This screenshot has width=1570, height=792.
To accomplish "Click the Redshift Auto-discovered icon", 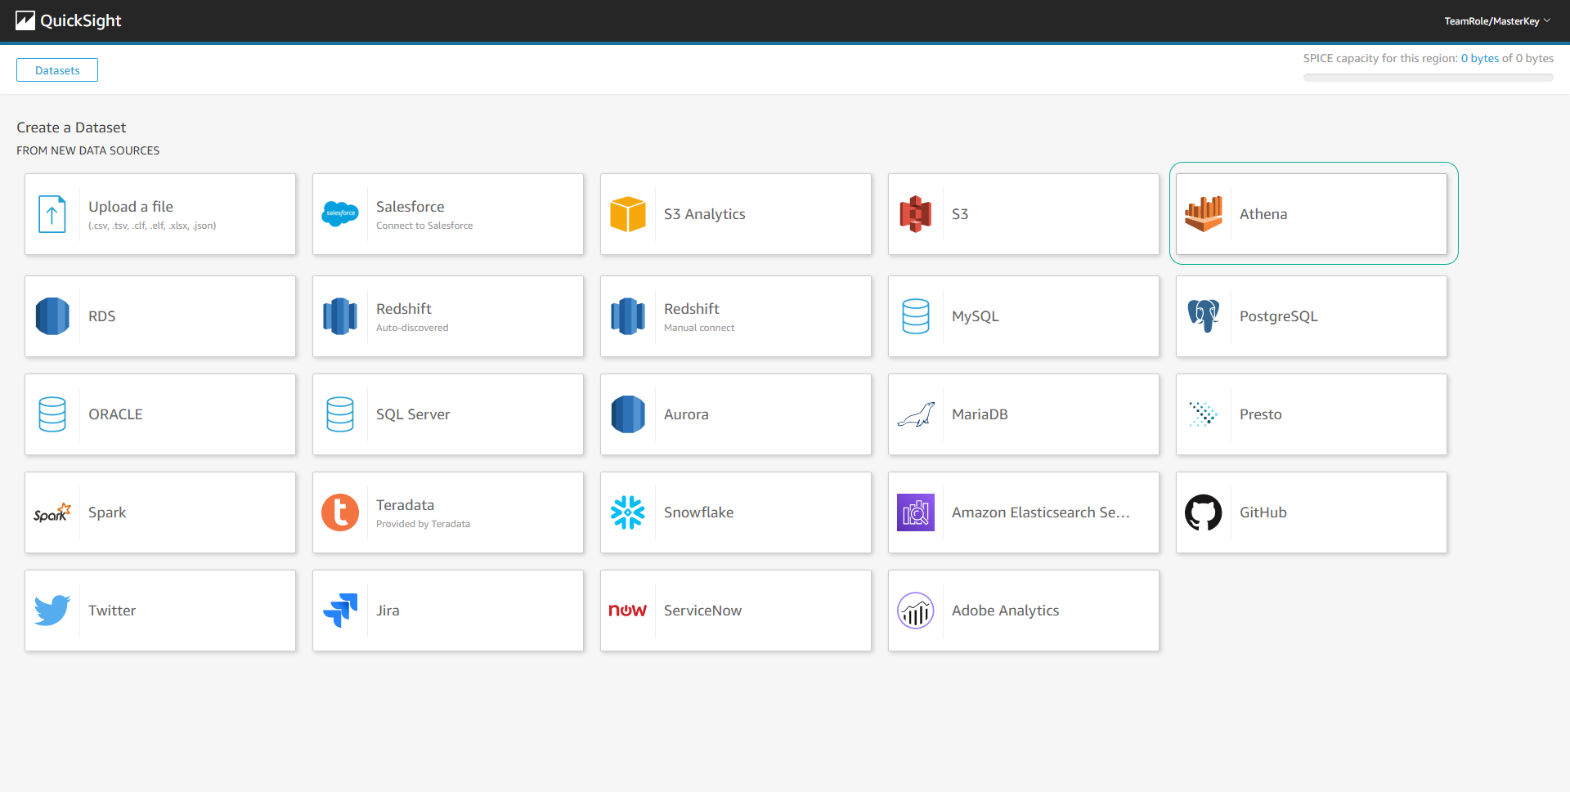I will (340, 316).
